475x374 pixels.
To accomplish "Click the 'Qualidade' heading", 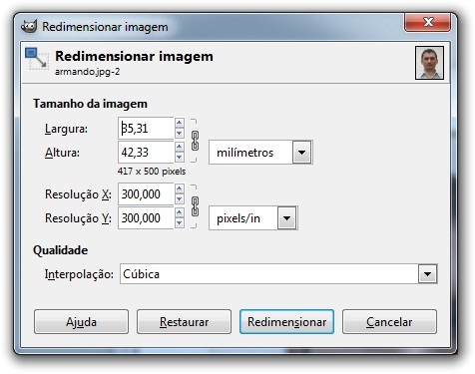I will (61, 250).
